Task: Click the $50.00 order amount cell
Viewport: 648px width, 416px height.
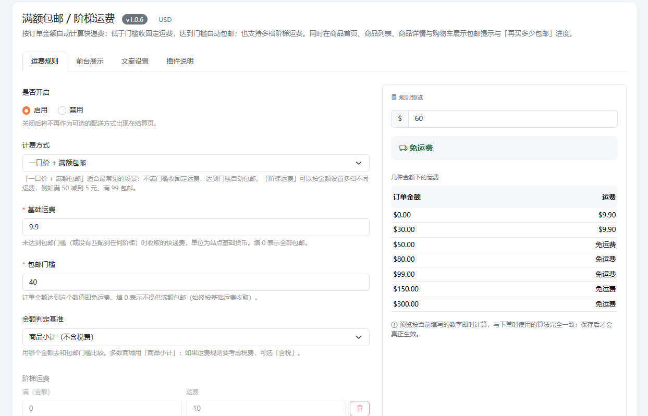Action: pyautogui.click(x=404, y=244)
